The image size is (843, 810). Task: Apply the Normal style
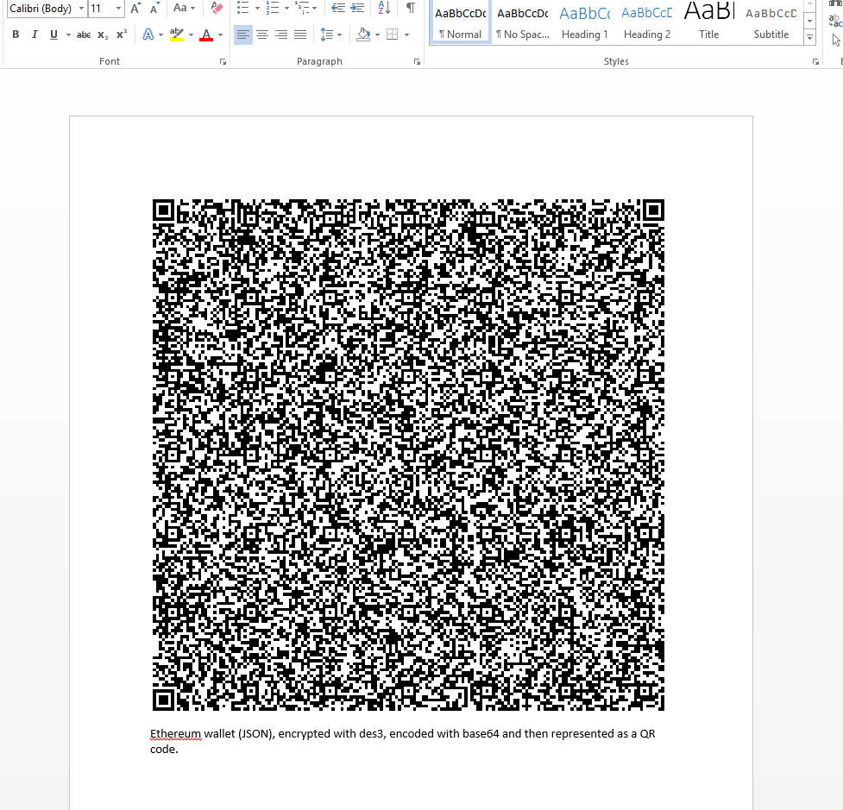(x=460, y=22)
